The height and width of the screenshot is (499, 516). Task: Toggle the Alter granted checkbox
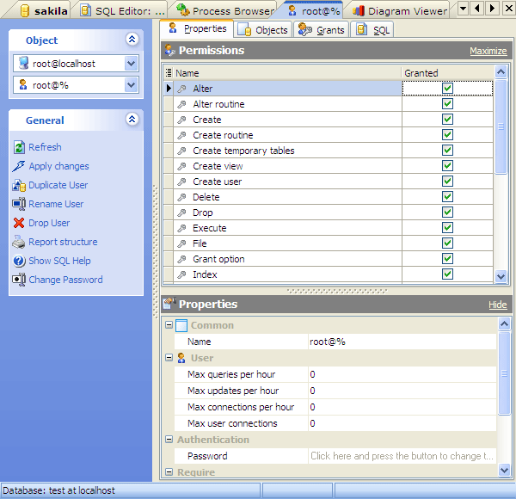click(447, 89)
